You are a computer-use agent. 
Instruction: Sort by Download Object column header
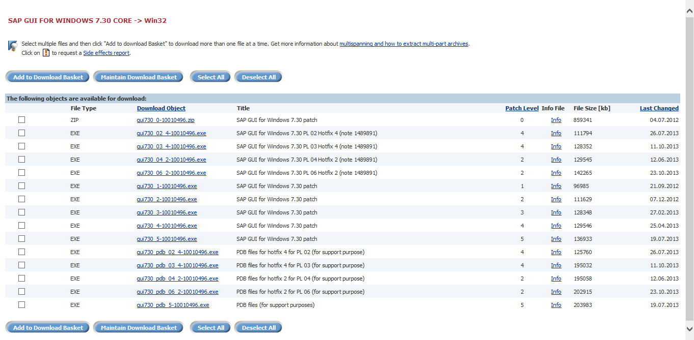click(161, 108)
